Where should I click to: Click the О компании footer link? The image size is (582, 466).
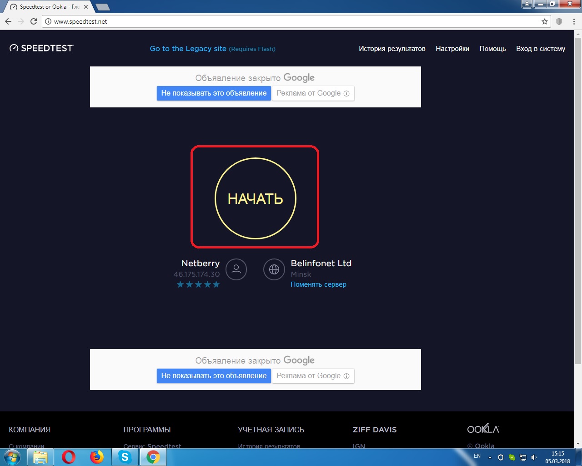point(26,446)
